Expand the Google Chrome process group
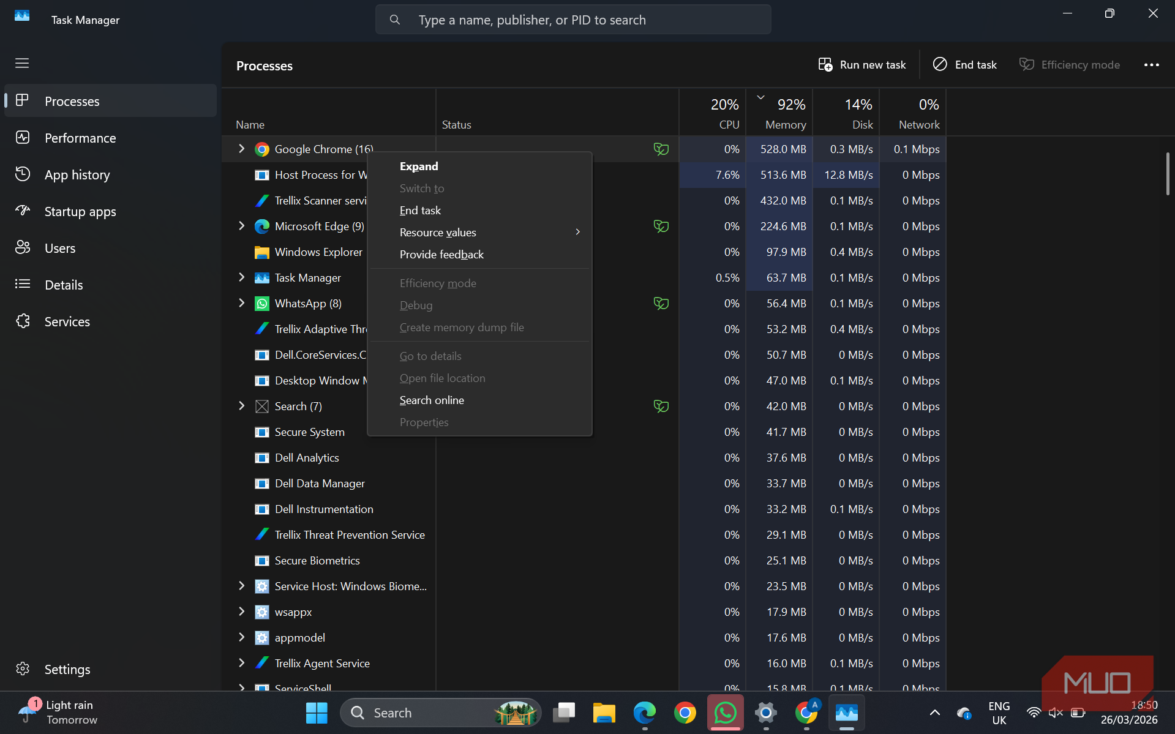This screenshot has width=1175, height=734. click(x=241, y=149)
